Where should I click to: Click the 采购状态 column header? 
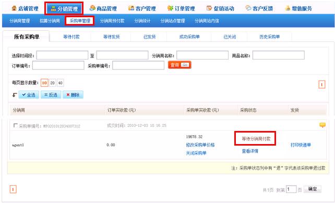pos(248,110)
